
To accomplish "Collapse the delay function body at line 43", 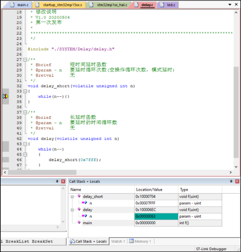I will pyautogui.click(x=25, y=144).
